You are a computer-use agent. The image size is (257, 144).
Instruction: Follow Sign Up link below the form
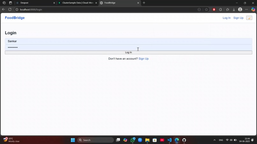143,59
